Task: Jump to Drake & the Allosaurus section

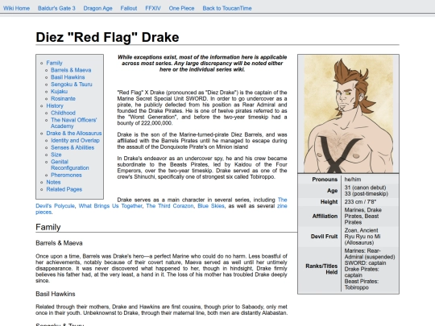Action: 74,134
